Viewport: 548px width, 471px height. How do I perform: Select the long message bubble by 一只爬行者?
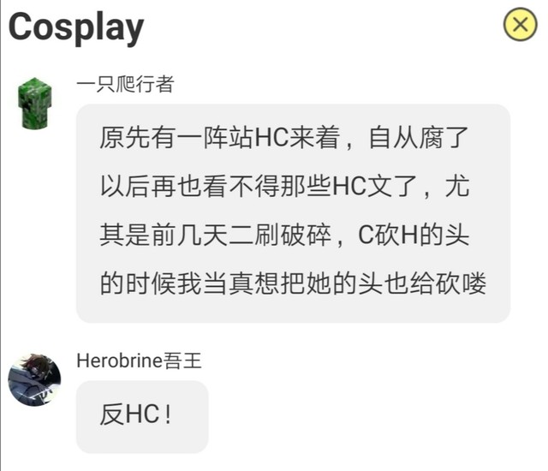[293, 213]
